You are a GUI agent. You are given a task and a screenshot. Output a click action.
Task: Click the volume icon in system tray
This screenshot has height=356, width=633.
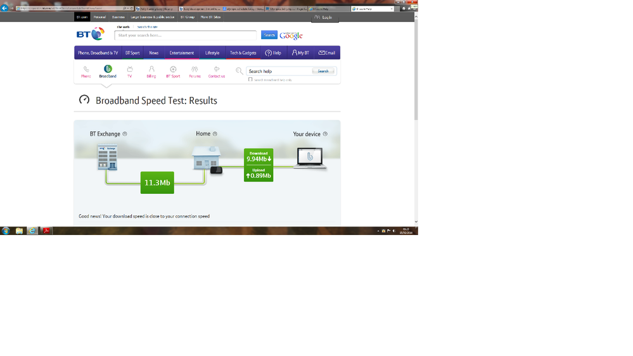click(x=394, y=231)
